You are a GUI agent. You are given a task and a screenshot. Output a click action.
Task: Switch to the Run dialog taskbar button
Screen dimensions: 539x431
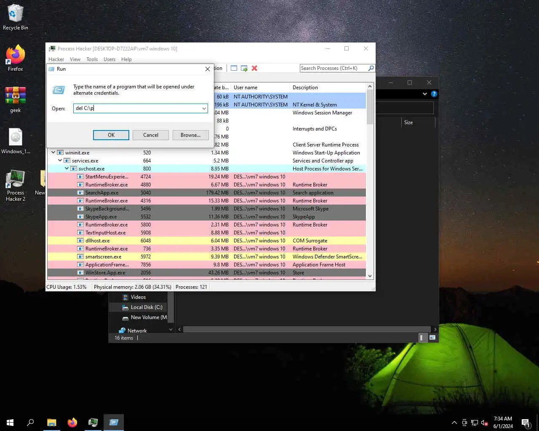[x=114, y=423]
